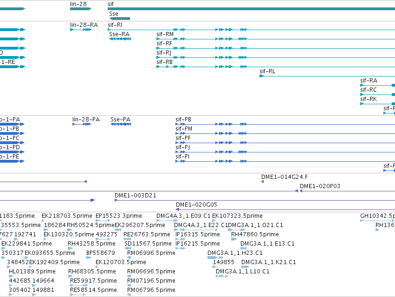
Task: Select the sif-RK transcript
Action: coord(369,99)
